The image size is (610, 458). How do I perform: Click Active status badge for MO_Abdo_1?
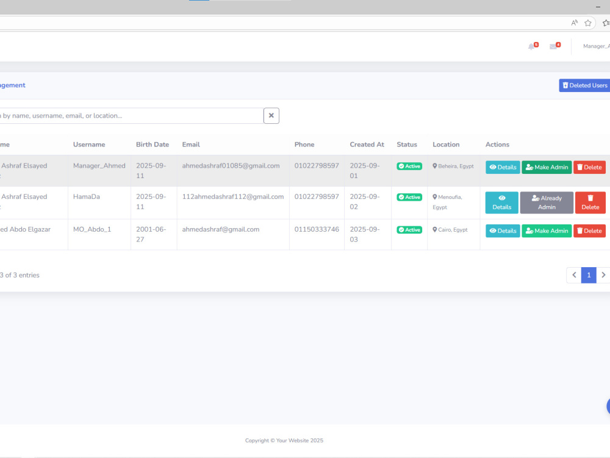(x=409, y=230)
